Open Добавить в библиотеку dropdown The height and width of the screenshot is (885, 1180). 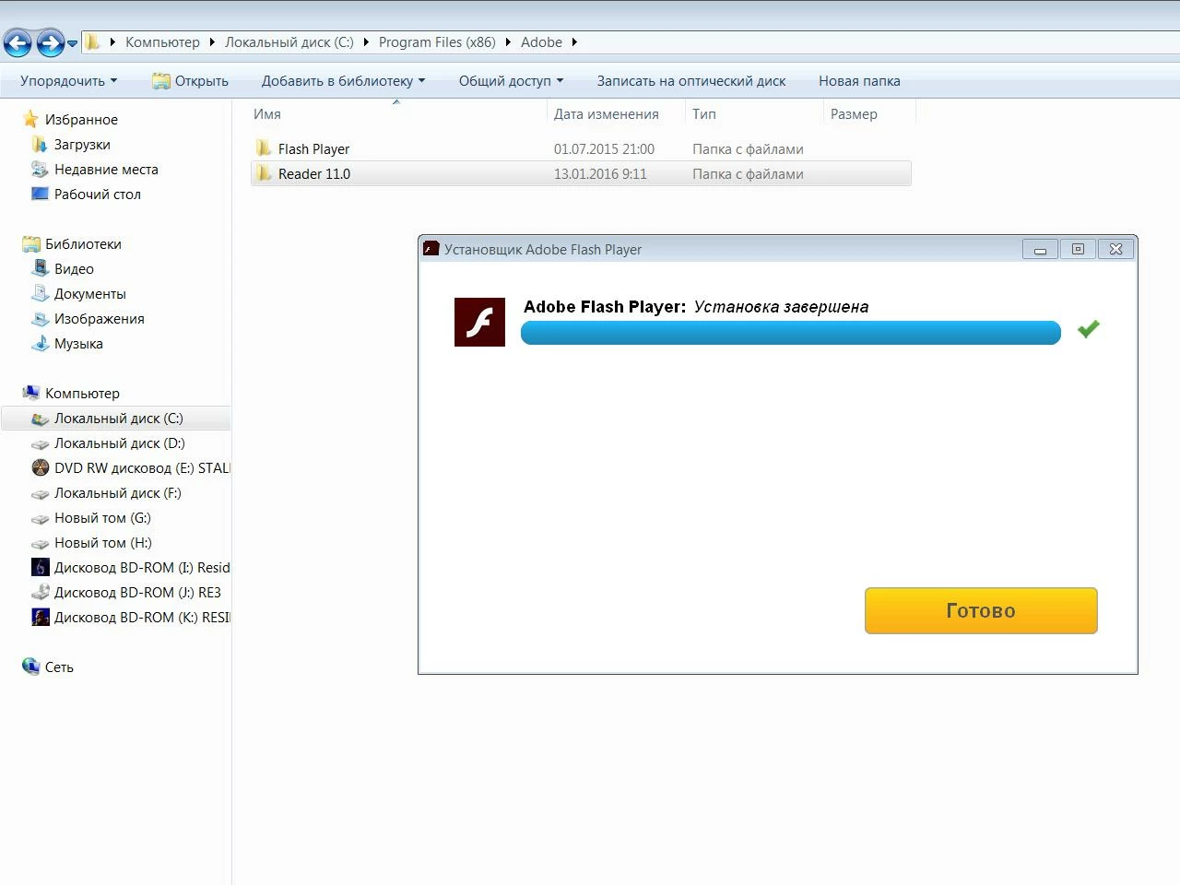tap(343, 81)
